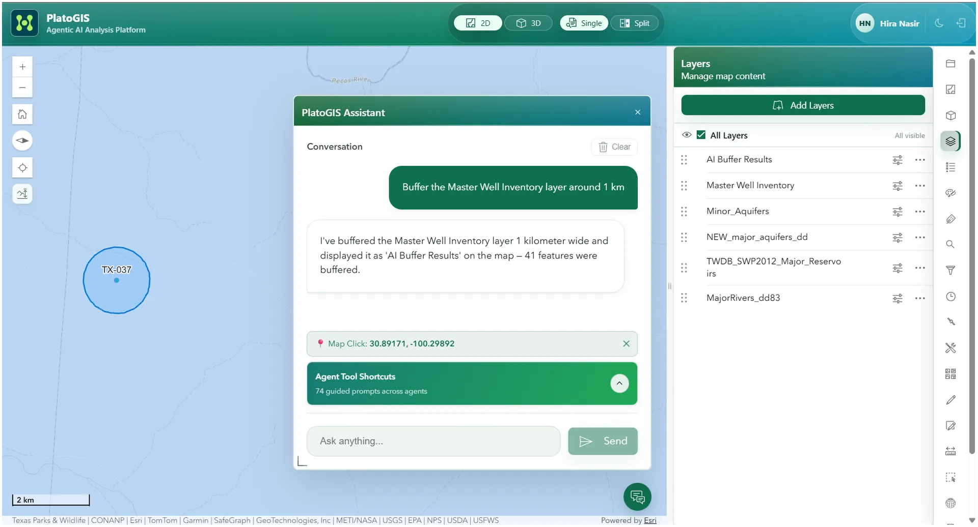Open the four-tile gallery icon in the sidebar

(950, 374)
